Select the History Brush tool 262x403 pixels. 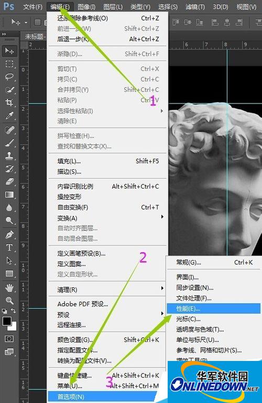click(x=9, y=169)
